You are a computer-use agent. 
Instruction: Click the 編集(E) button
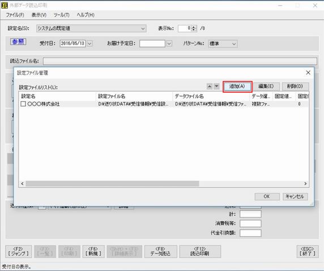[266, 86]
